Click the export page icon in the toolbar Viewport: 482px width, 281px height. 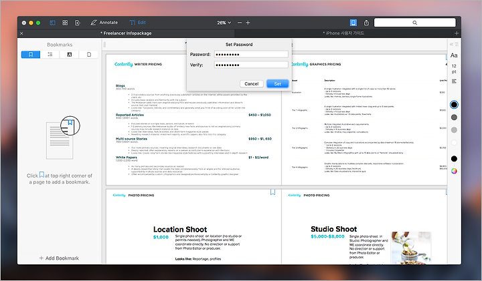click(78, 23)
